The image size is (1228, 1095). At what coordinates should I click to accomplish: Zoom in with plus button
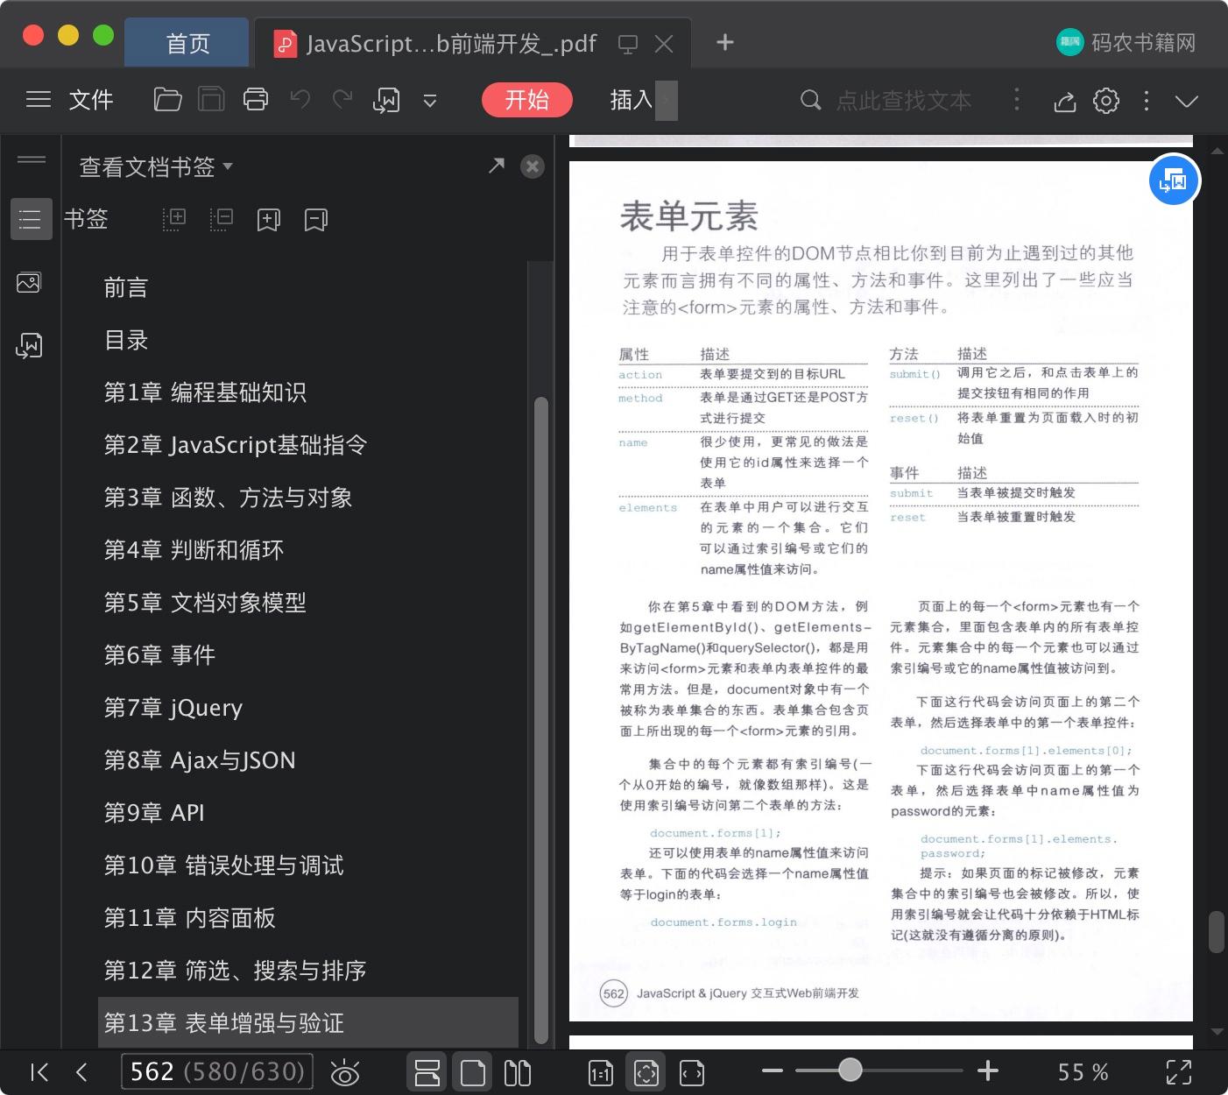[x=987, y=1070]
